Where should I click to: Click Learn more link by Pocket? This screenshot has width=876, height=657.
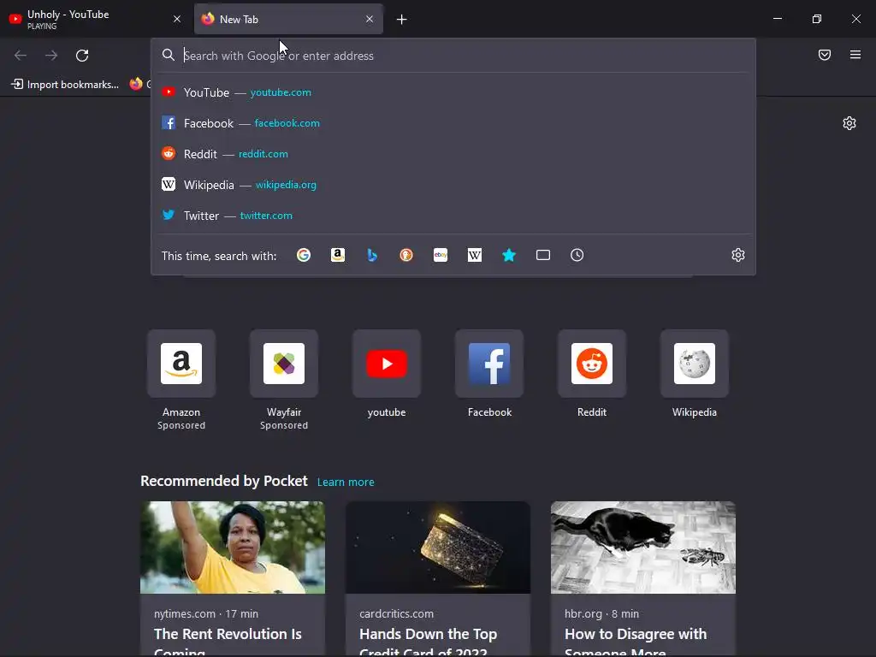[x=346, y=482]
